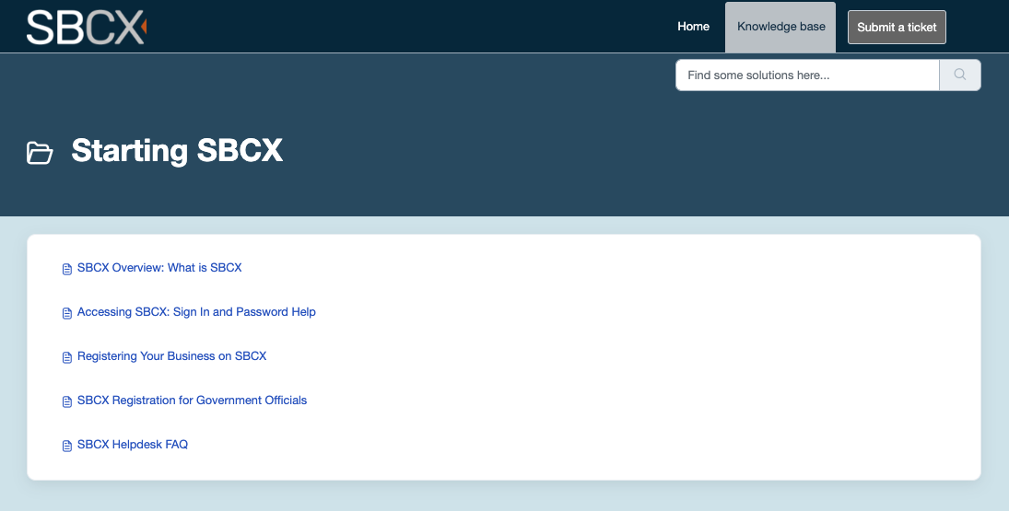This screenshot has width=1009, height=511.
Task: Open SBCX Registration for Government Officials
Action: coord(192,401)
